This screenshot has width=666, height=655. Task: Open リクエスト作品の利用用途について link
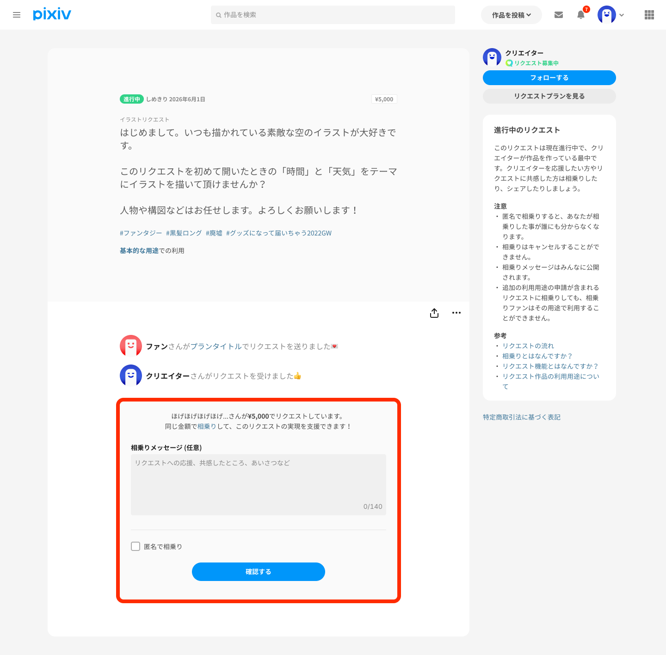(551, 382)
